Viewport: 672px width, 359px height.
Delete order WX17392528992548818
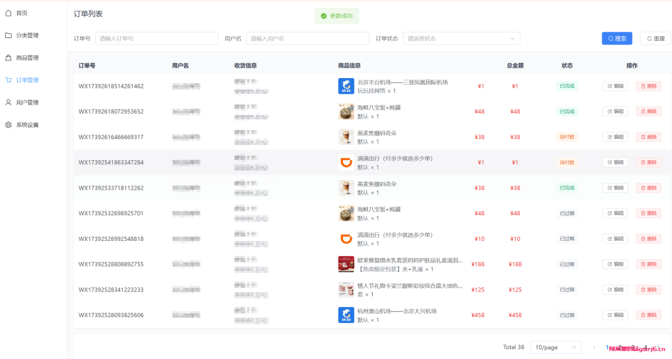point(648,239)
